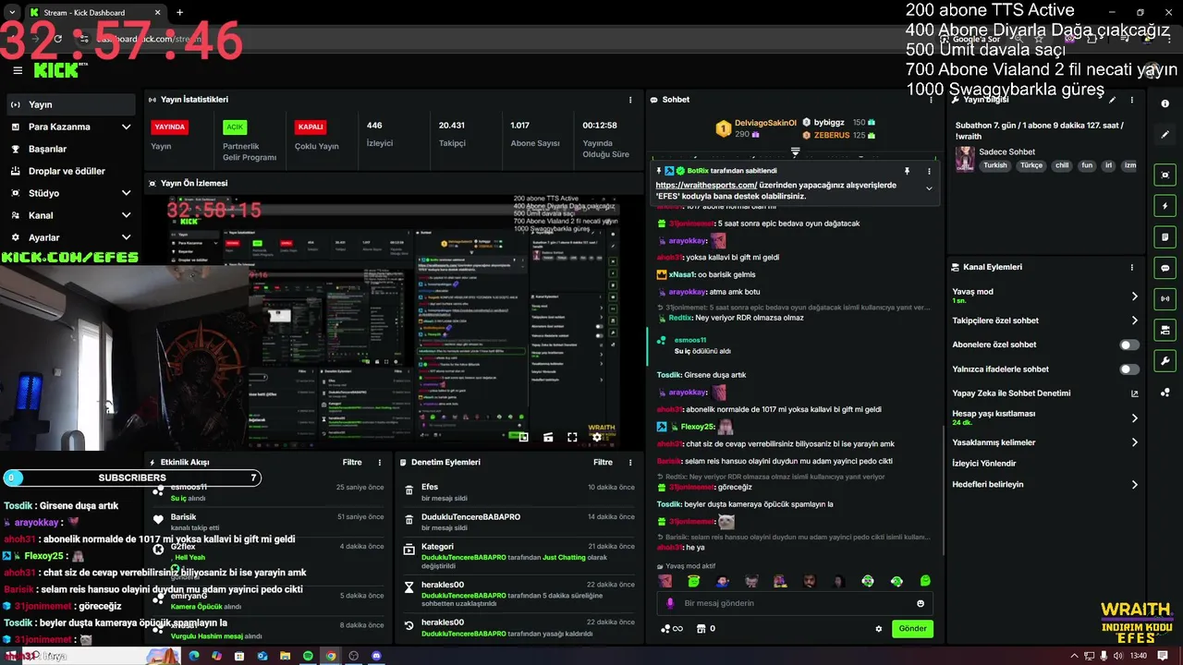This screenshot has width=1183, height=665.
Task: Toggle Yalnızca ifadelerle sohbet switch
Action: tap(1129, 369)
